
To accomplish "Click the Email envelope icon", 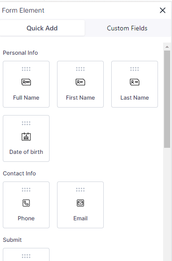I will (80, 203).
